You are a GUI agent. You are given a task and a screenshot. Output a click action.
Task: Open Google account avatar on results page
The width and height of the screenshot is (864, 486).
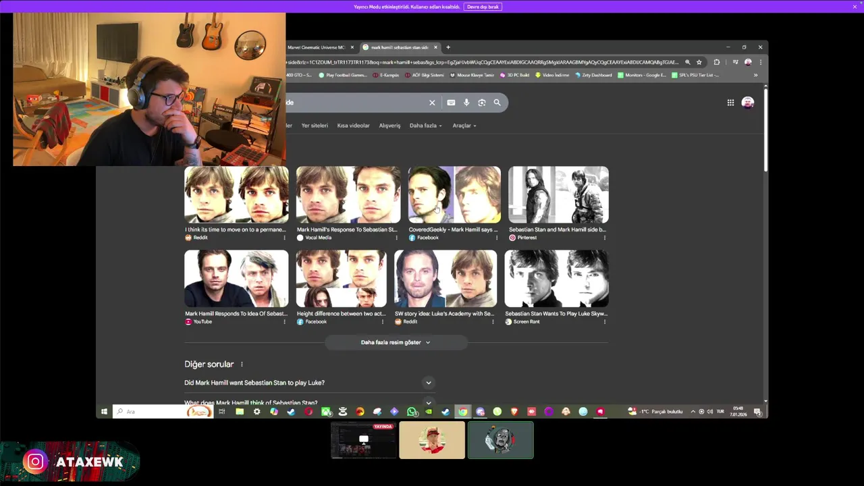click(747, 103)
